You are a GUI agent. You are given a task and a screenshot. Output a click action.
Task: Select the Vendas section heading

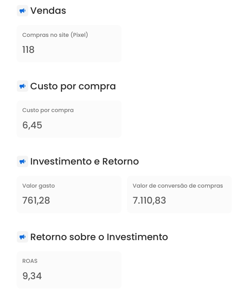[x=48, y=11]
